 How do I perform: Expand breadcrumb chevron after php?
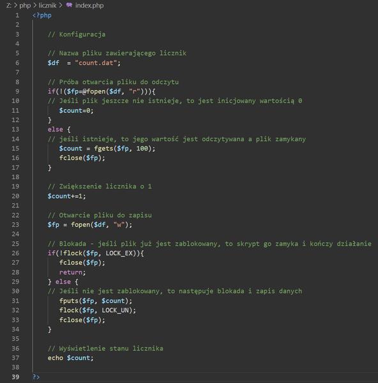coord(34,5)
